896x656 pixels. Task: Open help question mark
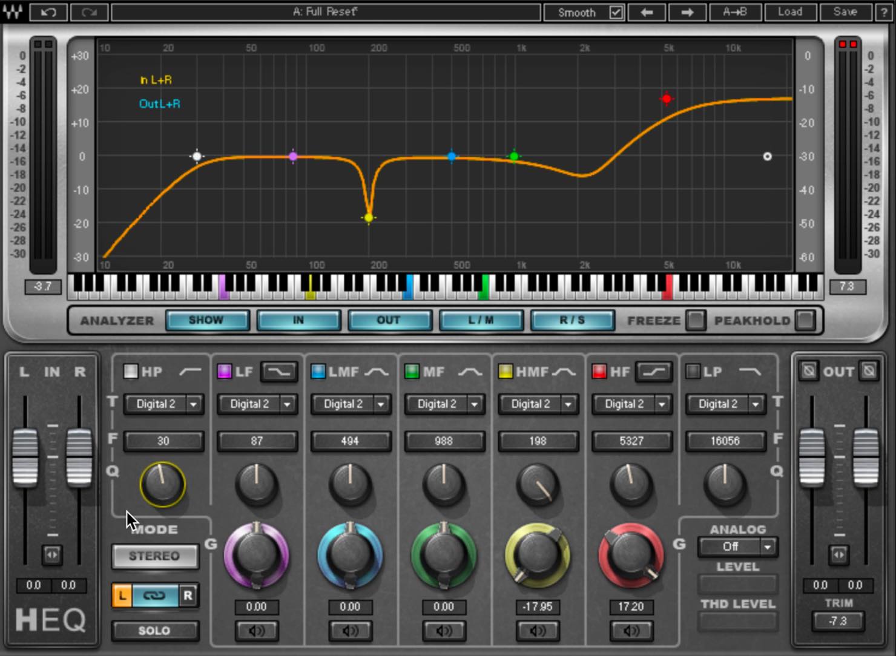(x=884, y=12)
